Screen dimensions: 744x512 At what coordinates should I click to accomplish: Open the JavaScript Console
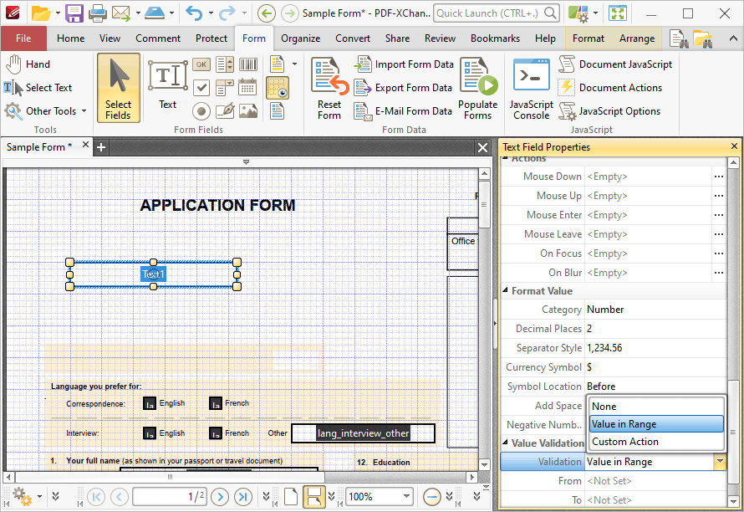531,89
